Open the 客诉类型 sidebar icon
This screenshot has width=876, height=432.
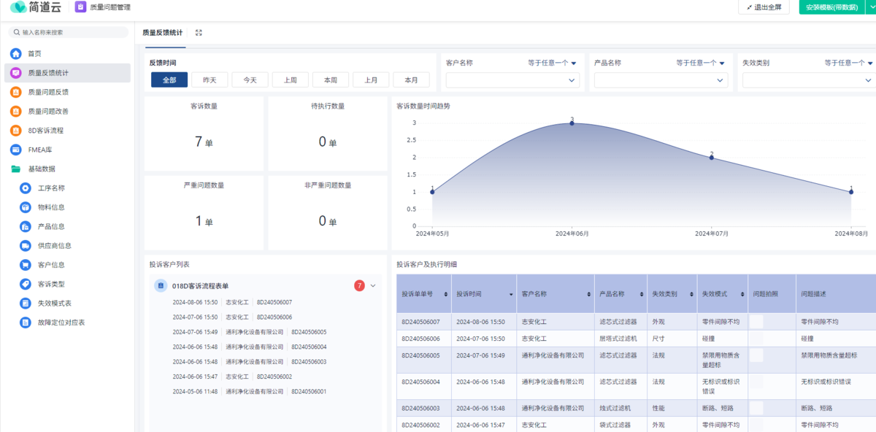coord(26,284)
